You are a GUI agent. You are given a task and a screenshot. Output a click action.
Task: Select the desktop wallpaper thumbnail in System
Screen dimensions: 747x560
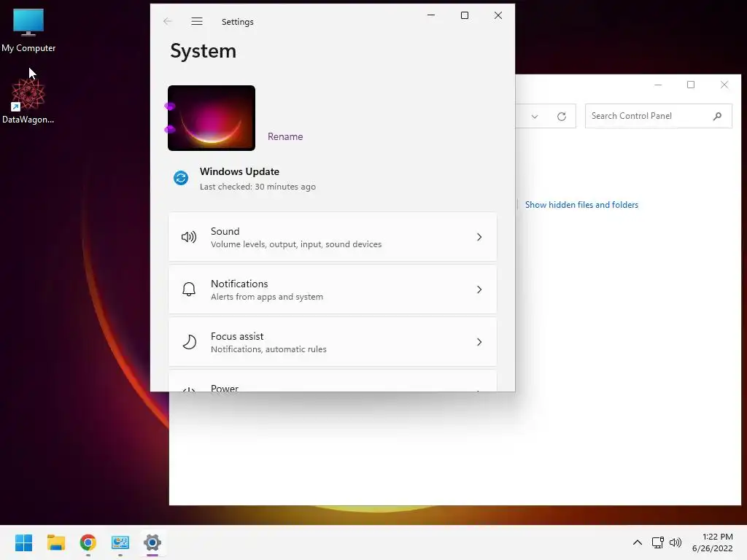point(212,118)
